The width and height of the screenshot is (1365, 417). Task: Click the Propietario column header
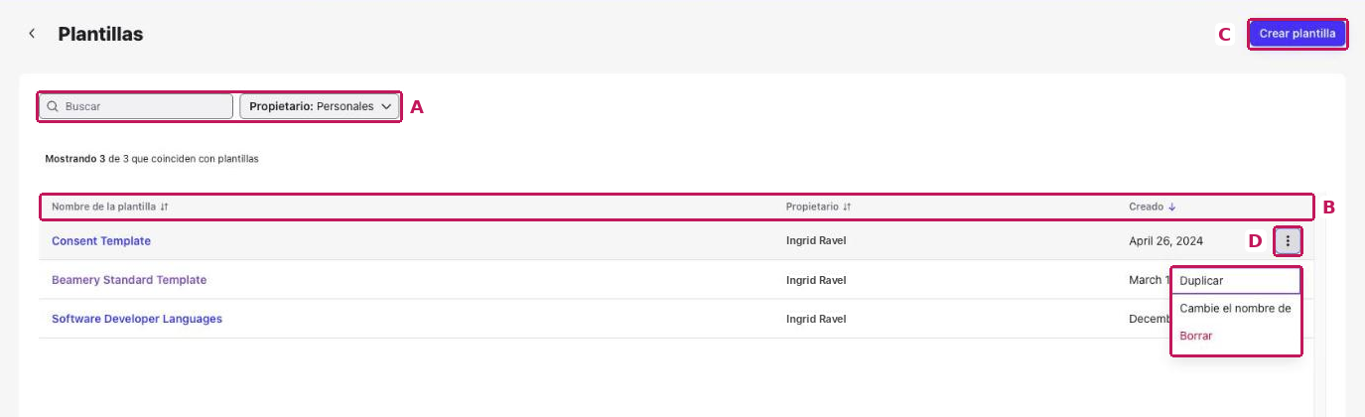812,207
